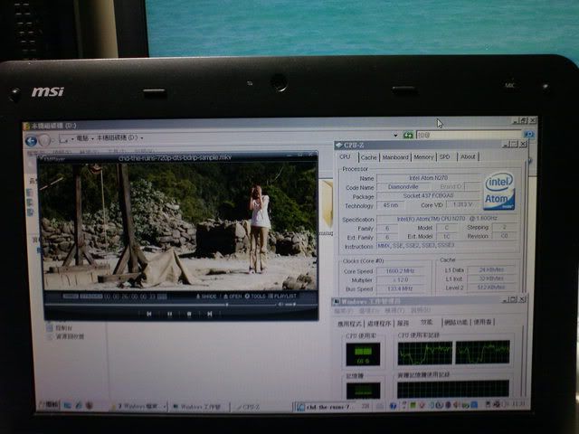579x434 pixels.
Task: Click the show desktop quick launch icon
Action: pos(67,405)
